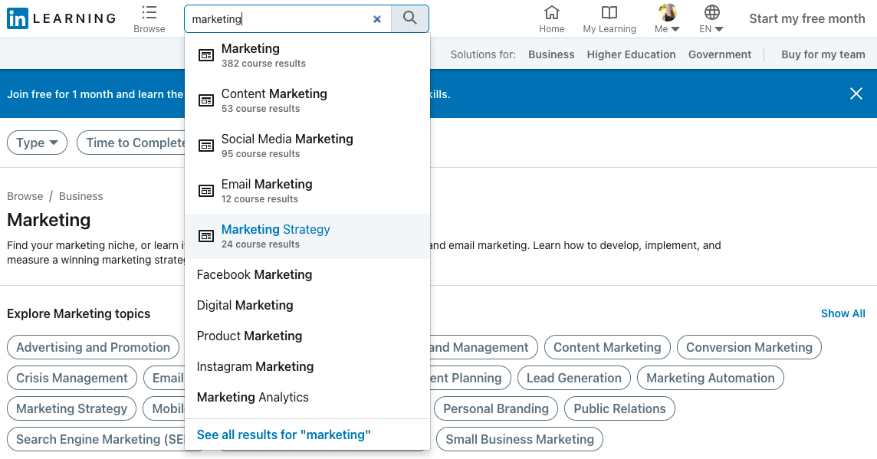The height and width of the screenshot is (459, 877).
Task: Select Marketing Strategy 24 course results
Action: [307, 237]
